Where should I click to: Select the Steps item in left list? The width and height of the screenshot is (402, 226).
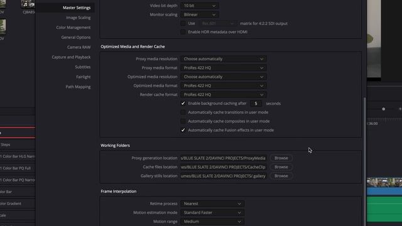click(x=18, y=144)
